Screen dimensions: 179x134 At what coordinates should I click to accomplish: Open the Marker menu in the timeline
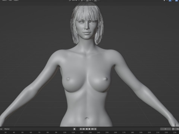(x=7, y=129)
